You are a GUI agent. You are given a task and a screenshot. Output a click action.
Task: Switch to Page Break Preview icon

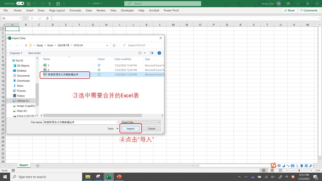pos(280,170)
